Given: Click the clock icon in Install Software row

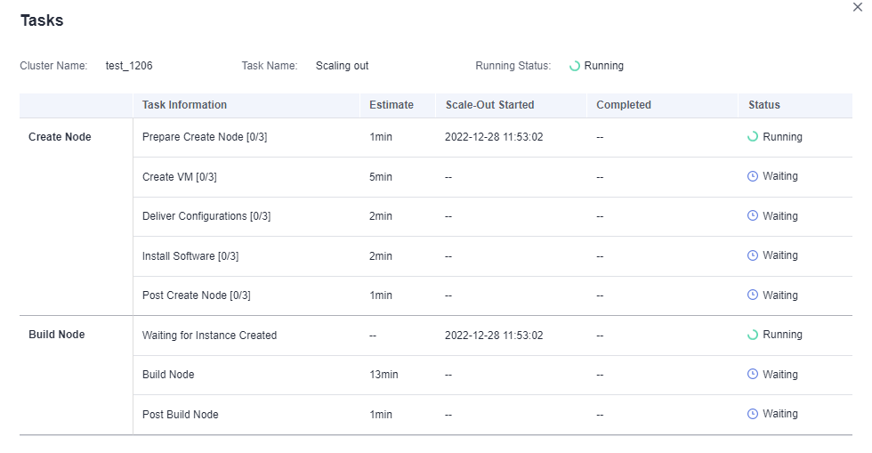Looking at the screenshot, I should 753,255.
